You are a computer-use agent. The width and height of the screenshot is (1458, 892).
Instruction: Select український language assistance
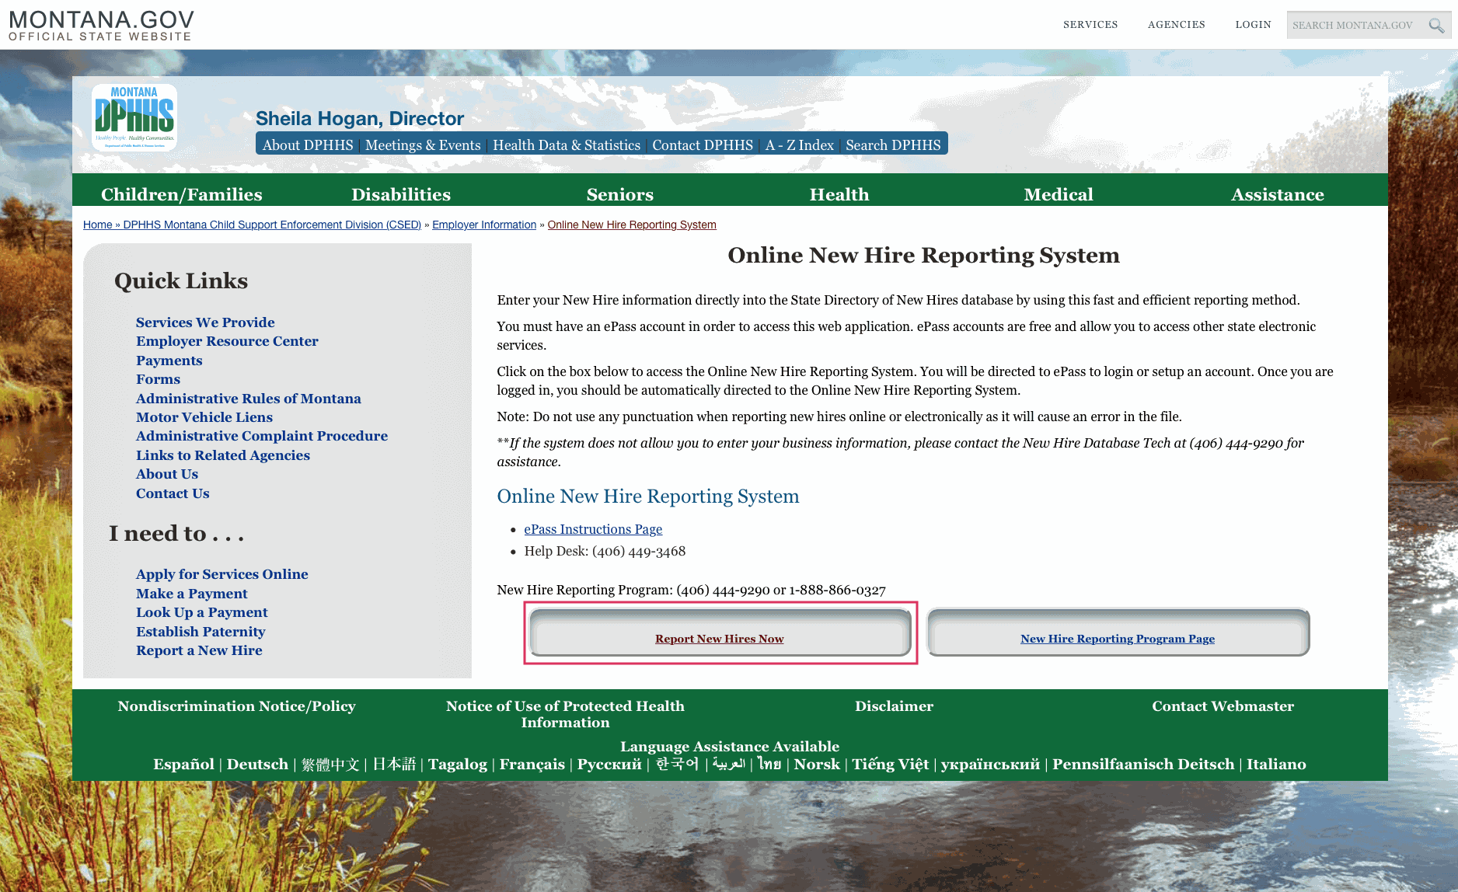click(990, 765)
